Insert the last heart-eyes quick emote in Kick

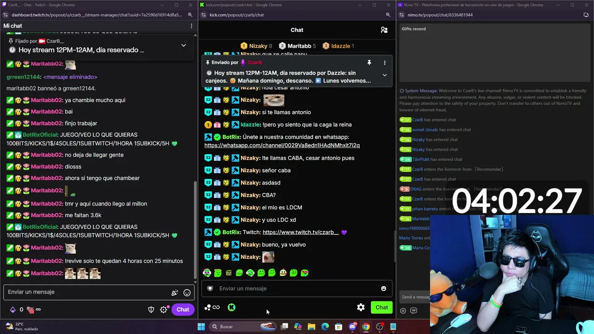304,273
